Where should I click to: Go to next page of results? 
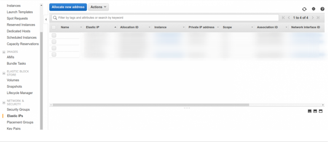point(313,18)
